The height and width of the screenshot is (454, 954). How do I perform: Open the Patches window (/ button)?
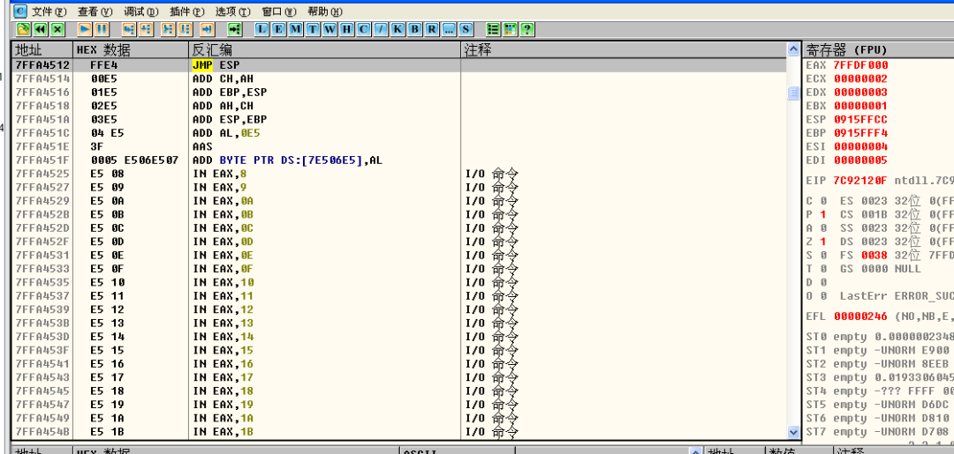pyautogui.click(x=381, y=29)
